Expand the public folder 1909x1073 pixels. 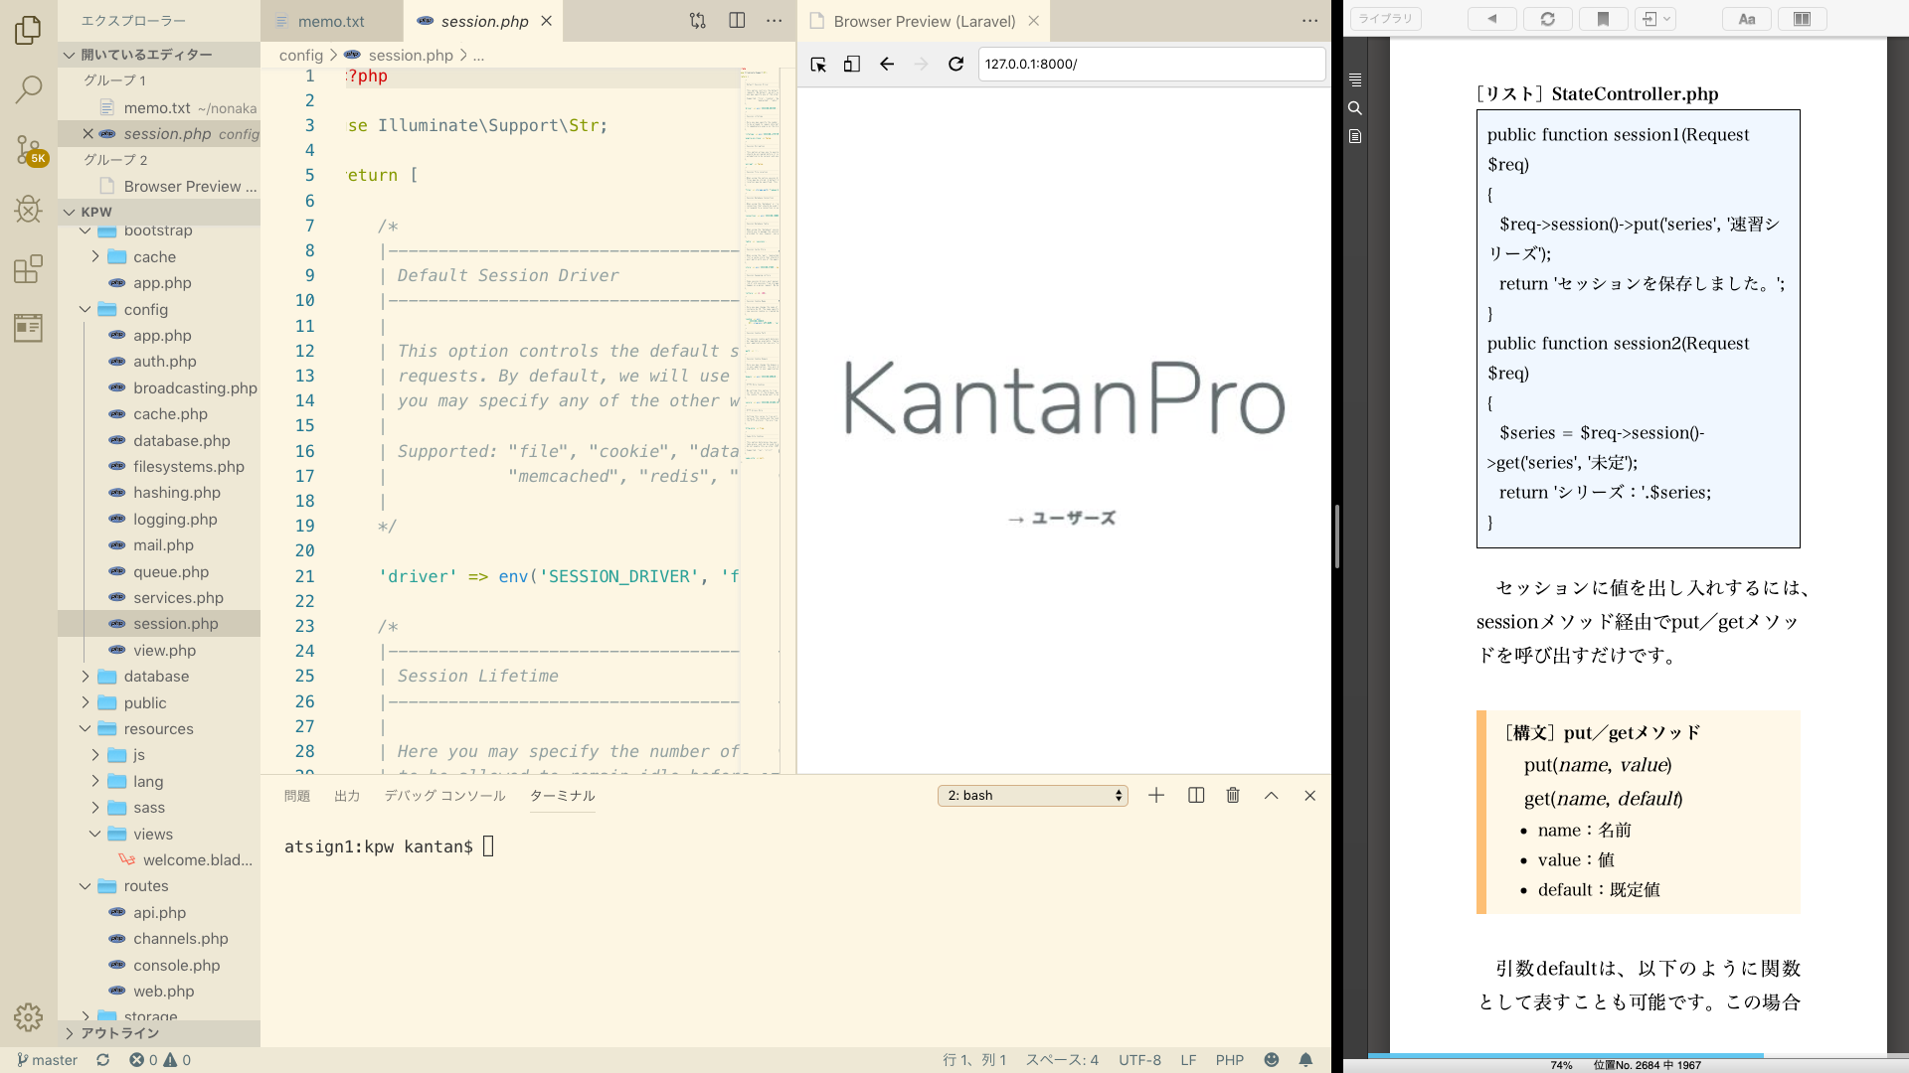[x=145, y=702]
